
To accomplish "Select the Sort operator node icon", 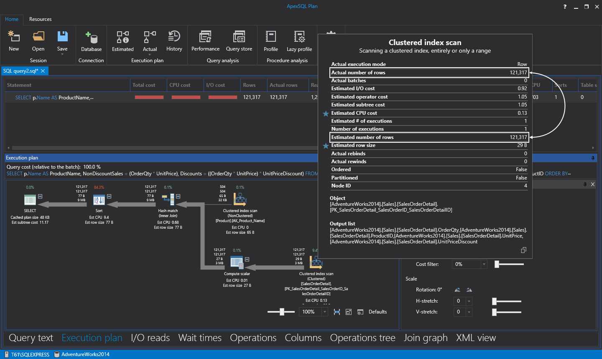I will [99, 200].
